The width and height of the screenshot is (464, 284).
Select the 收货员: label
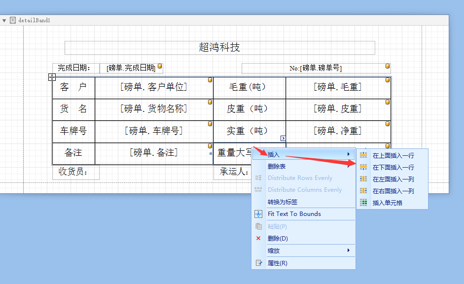tap(76, 172)
